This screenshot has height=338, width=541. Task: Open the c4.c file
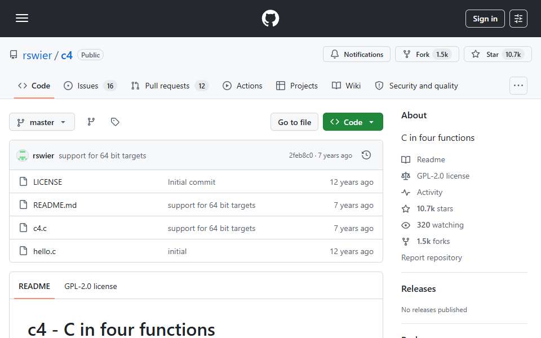[39, 228]
